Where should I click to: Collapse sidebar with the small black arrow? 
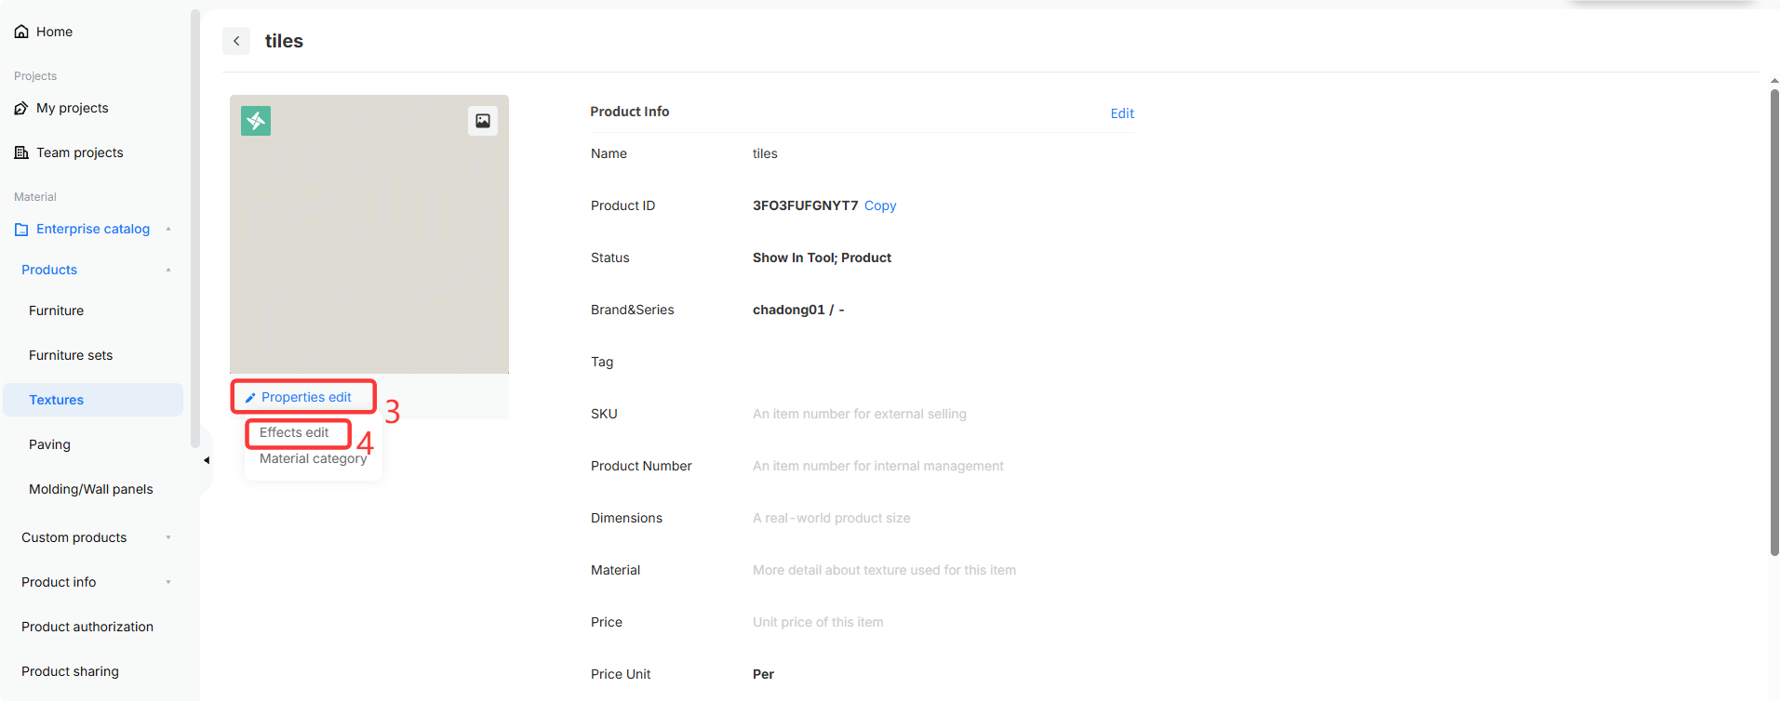coord(207,460)
